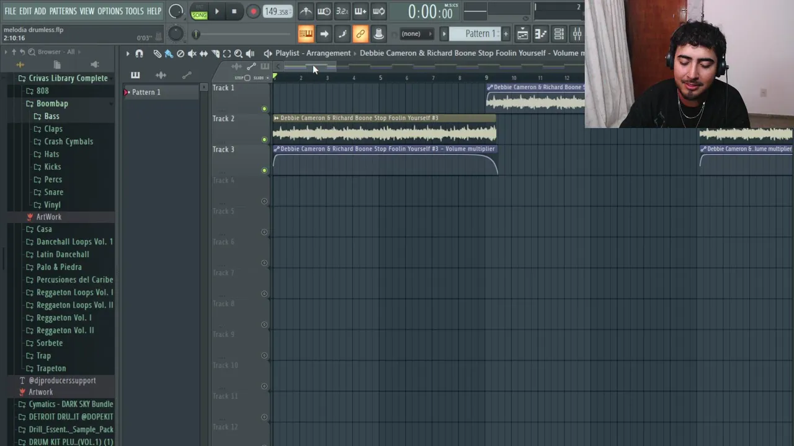Image resolution: width=794 pixels, height=446 pixels.
Task: Select the Select tool in playlist
Action: point(227,54)
